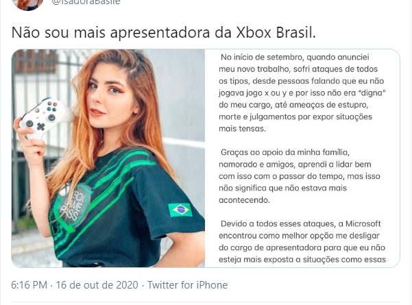Click the Brazil flag patch on sleeve

(180, 210)
